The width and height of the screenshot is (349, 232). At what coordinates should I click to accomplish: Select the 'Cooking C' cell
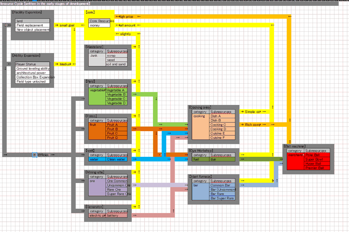[222, 125]
